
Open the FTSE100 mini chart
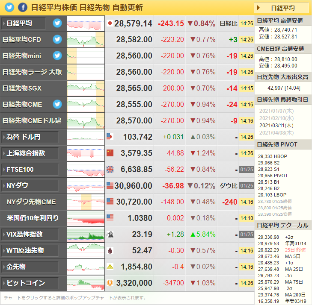pyautogui.click(x=86, y=170)
